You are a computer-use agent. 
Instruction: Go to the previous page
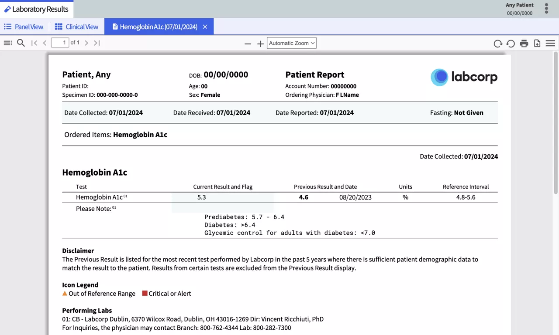pyautogui.click(x=45, y=42)
